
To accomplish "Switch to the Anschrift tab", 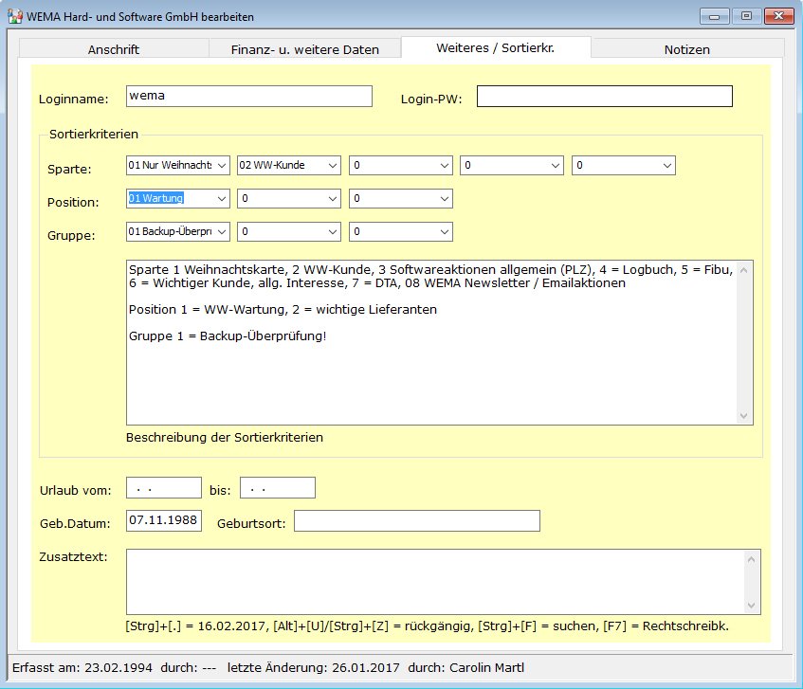I will tap(114, 49).
